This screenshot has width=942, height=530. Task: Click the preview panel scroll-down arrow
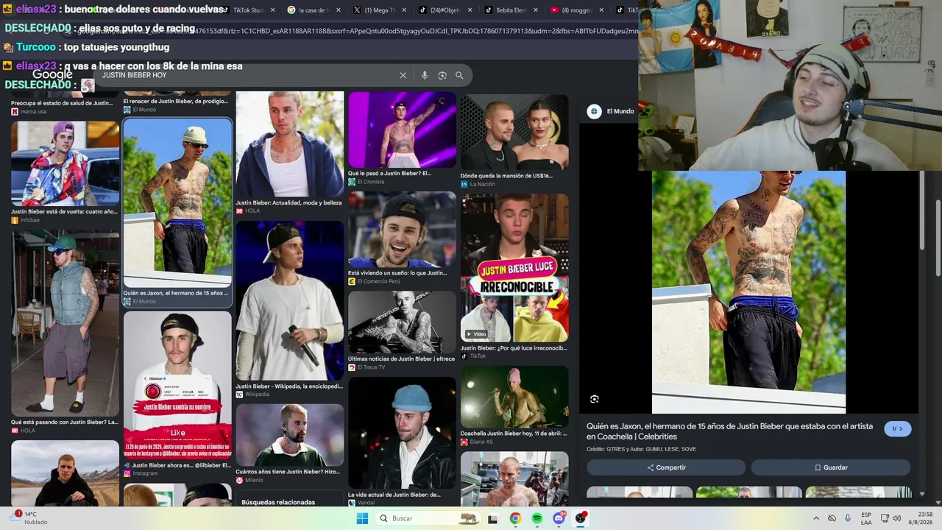pyautogui.click(x=923, y=494)
